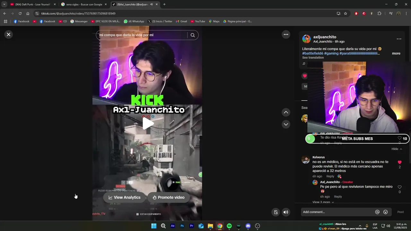Open the Chrome tab search dropdown
411x231 pixels.
point(4,4)
